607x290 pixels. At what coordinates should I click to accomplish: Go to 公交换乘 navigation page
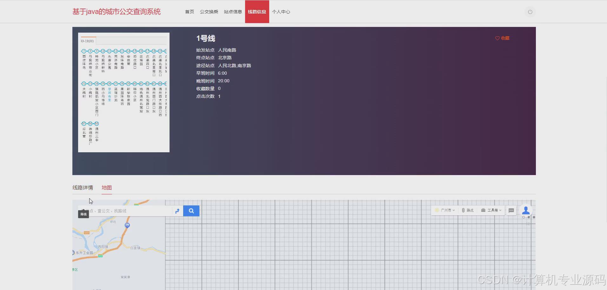pos(209,11)
